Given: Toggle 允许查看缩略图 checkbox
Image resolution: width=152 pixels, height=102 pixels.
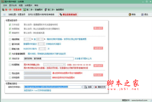Looking at the screenshot, I should click(10, 54).
